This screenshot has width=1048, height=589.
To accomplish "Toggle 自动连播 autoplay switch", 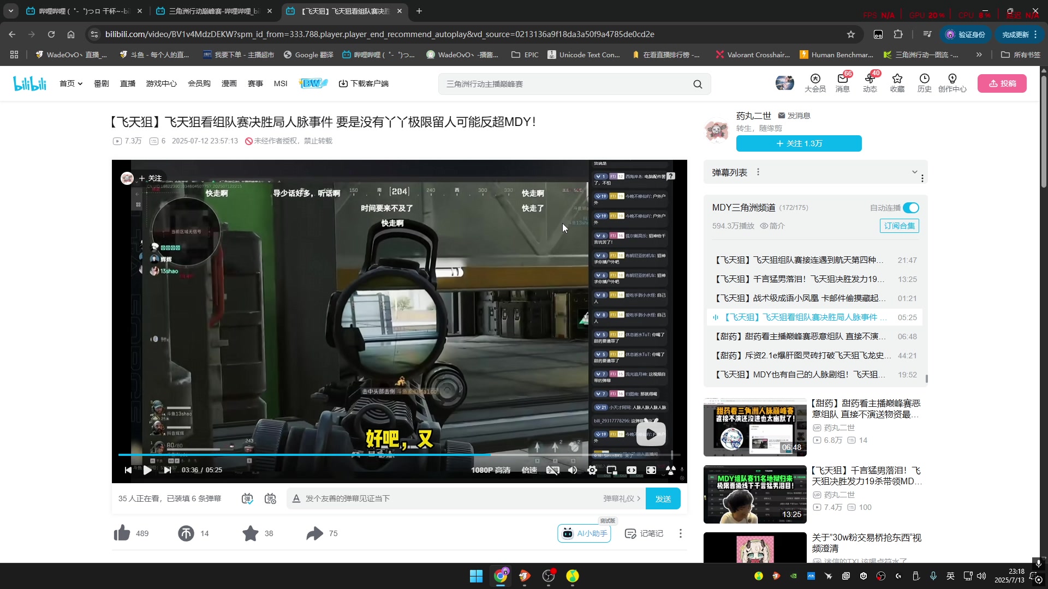I will (911, 208).
